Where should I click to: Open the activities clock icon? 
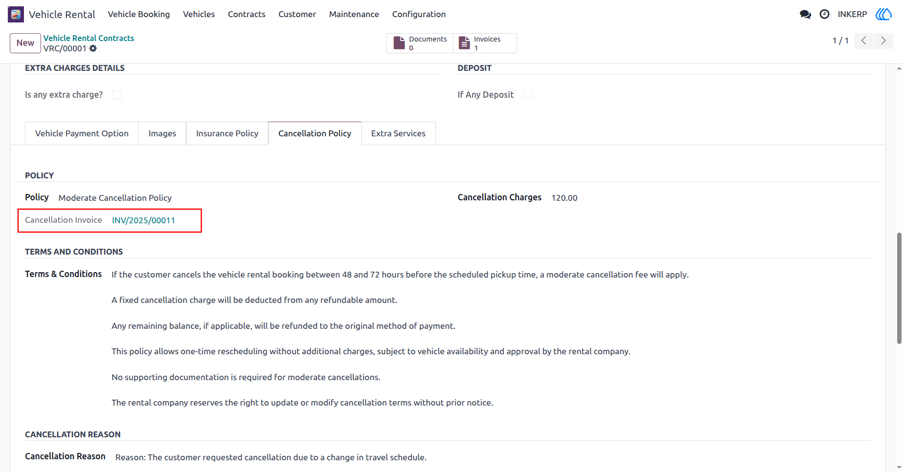pos(824,14)
